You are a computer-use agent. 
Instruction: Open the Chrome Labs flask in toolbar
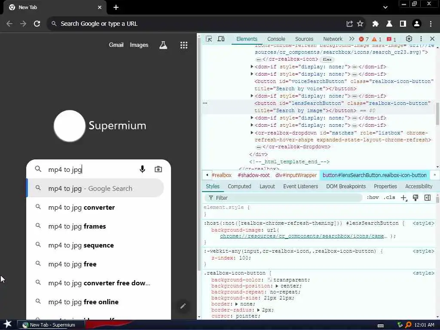tap(389, 24)
